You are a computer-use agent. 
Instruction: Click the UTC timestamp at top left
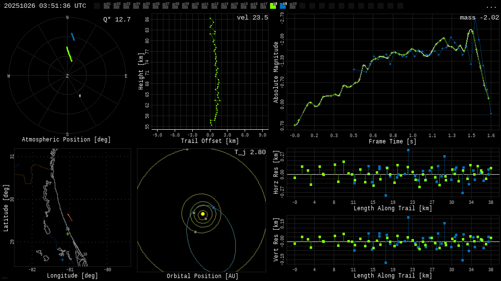(45, 6)
